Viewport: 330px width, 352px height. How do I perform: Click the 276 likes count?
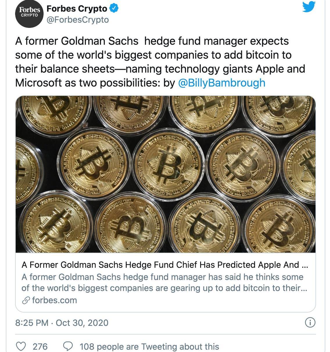pos(40,346)
